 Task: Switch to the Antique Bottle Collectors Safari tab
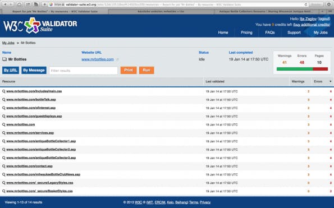pyautogui.click(x=267, y=11)
